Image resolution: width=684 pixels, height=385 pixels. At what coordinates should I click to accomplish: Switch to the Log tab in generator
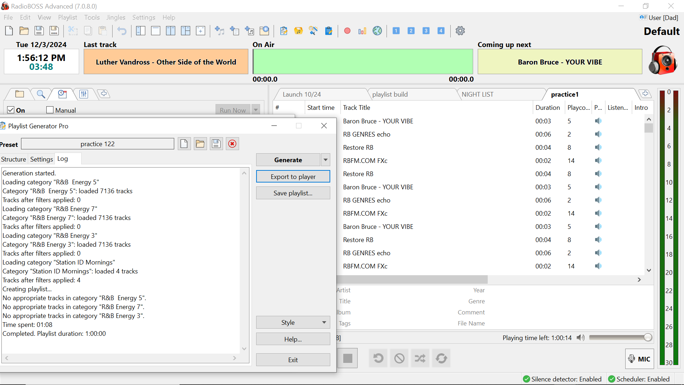pos(62,159)
